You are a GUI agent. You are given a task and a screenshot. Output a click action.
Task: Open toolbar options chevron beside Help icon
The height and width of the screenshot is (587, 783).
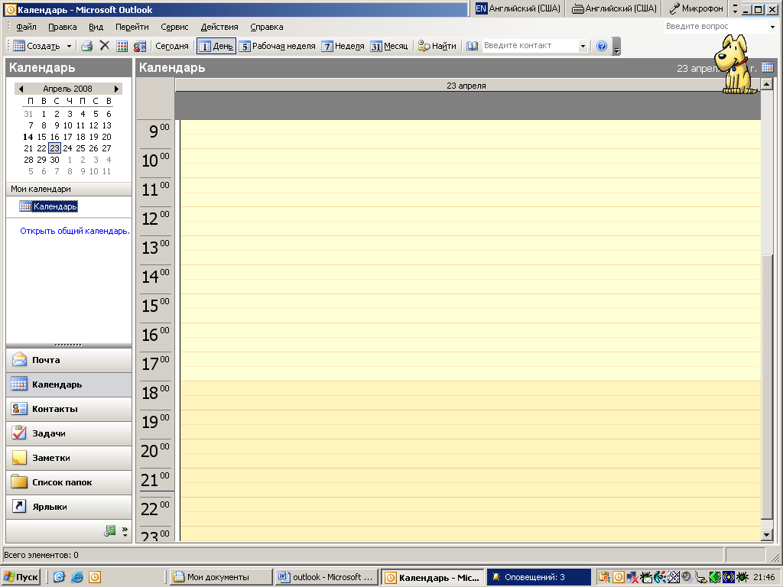[616, 47]
